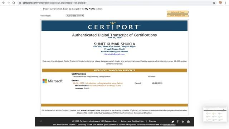Click the exam date 12/22/2019
229x129 pixels.
click(x=157, y=83)
